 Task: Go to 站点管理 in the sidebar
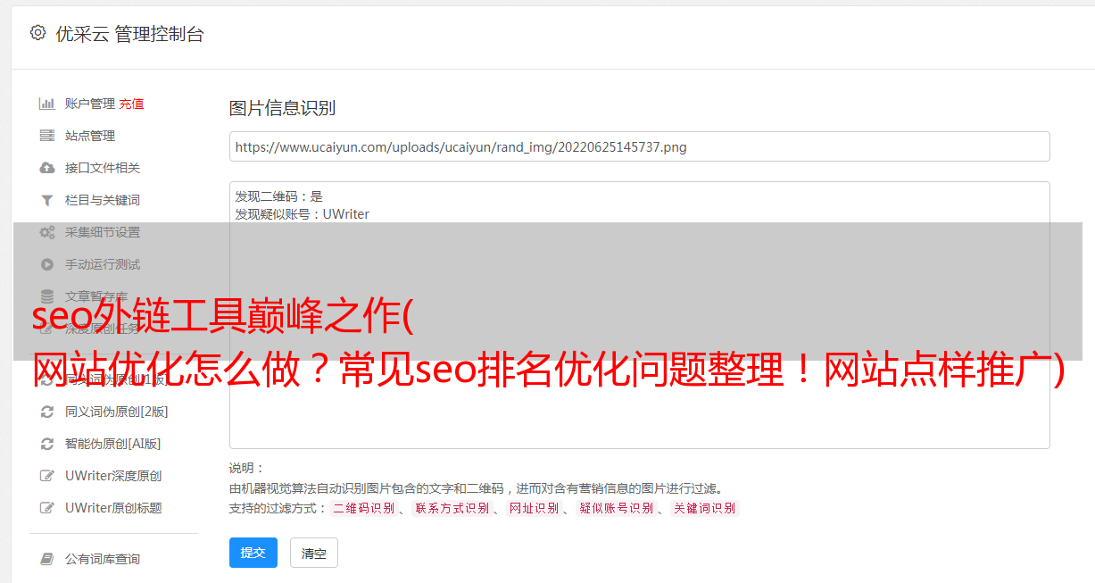[90, 136]
